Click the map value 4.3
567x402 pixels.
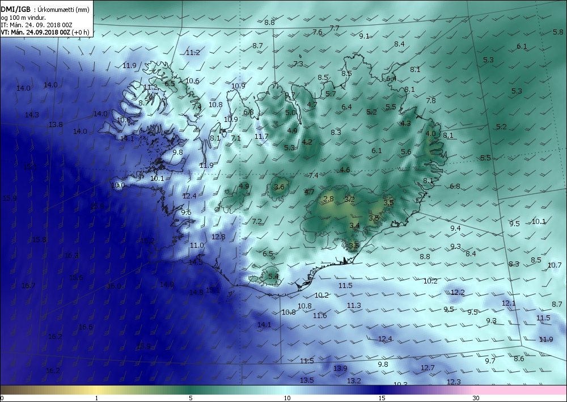point(406,123)
